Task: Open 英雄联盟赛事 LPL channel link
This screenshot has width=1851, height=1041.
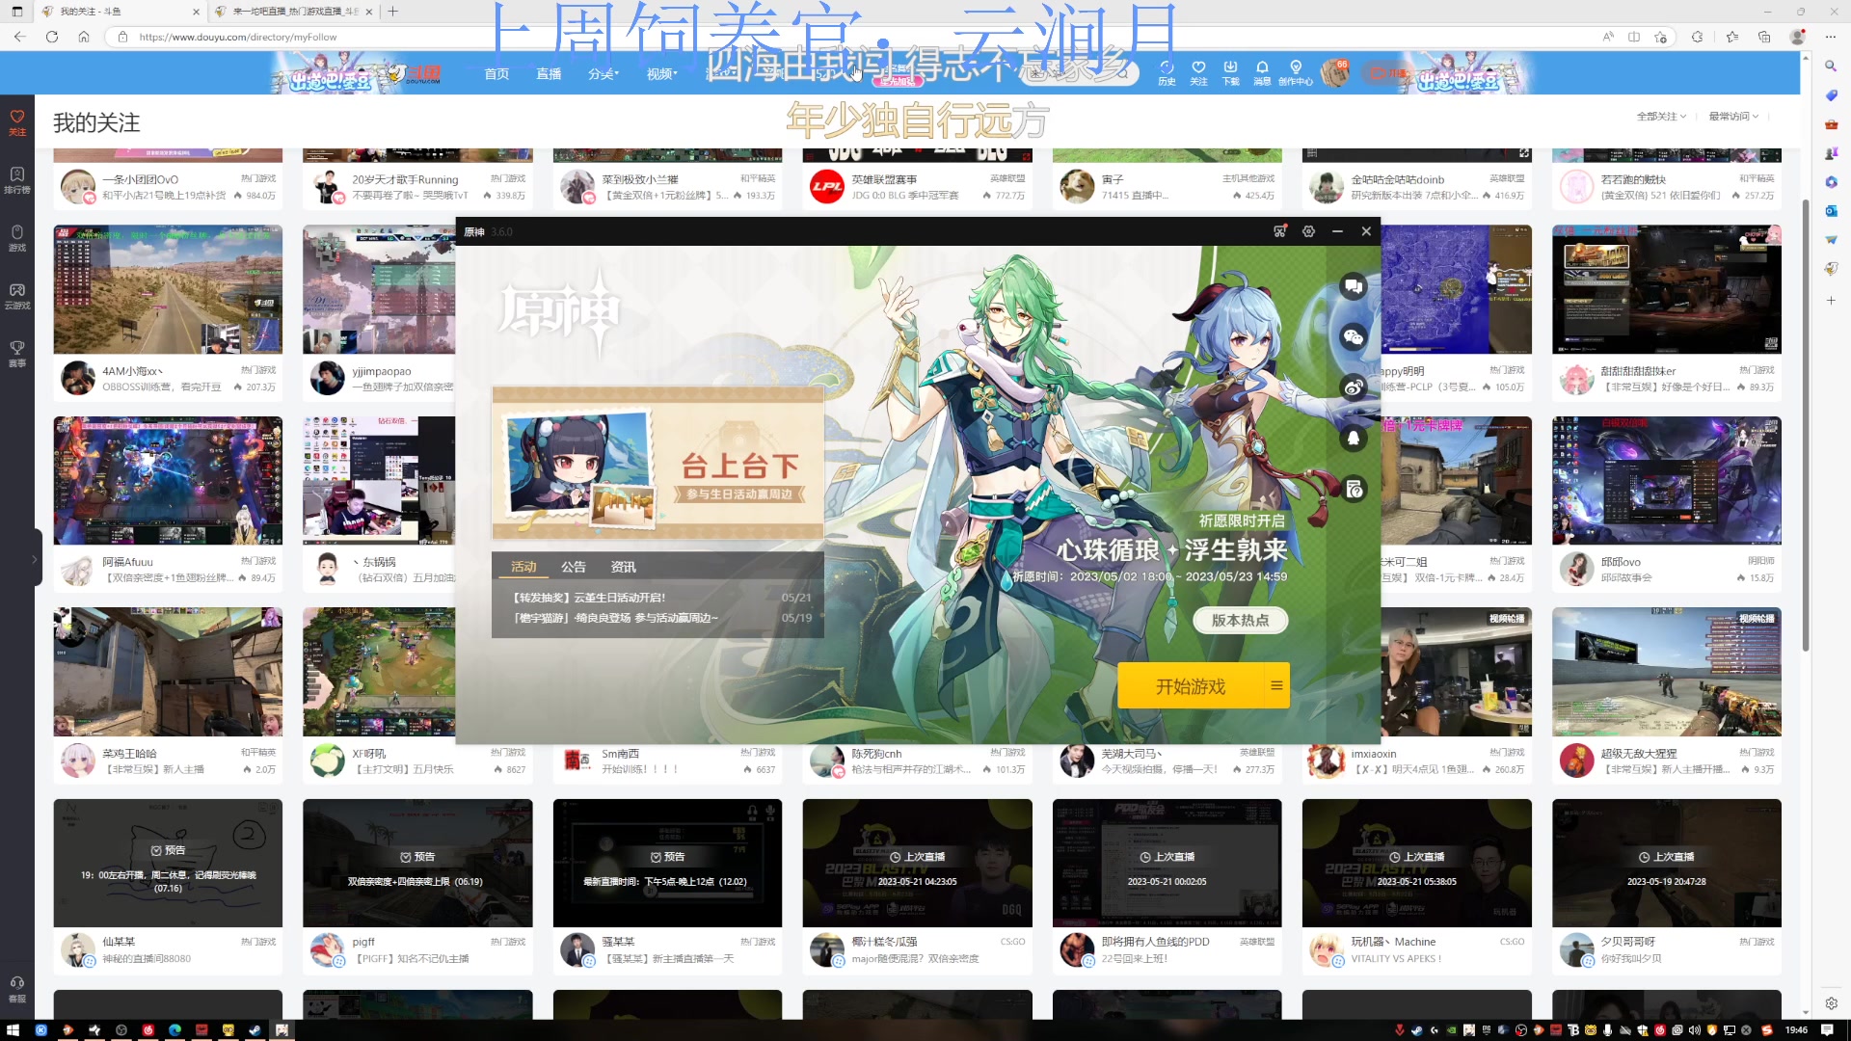Action: coord(884,179)
